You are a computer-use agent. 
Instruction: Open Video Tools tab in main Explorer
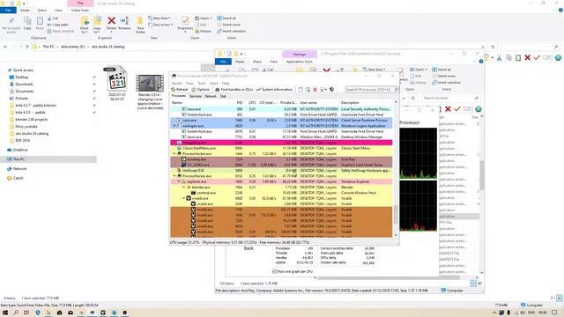tap(80, 11)
